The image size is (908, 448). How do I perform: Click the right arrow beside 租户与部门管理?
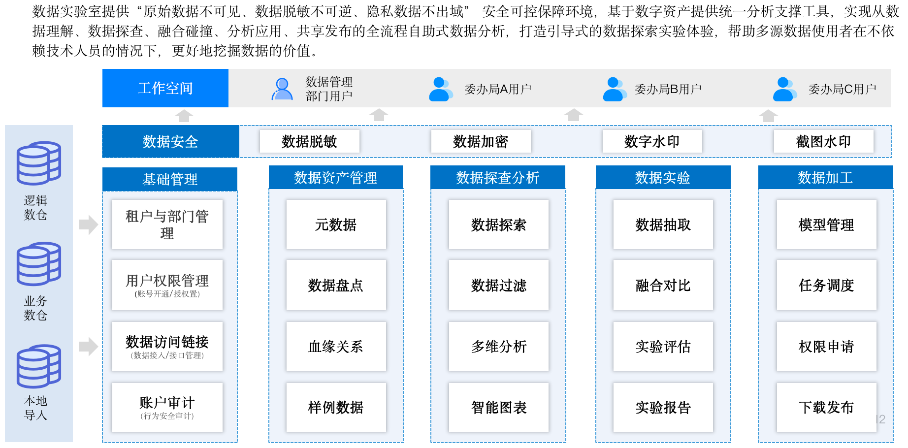(88, 225)
